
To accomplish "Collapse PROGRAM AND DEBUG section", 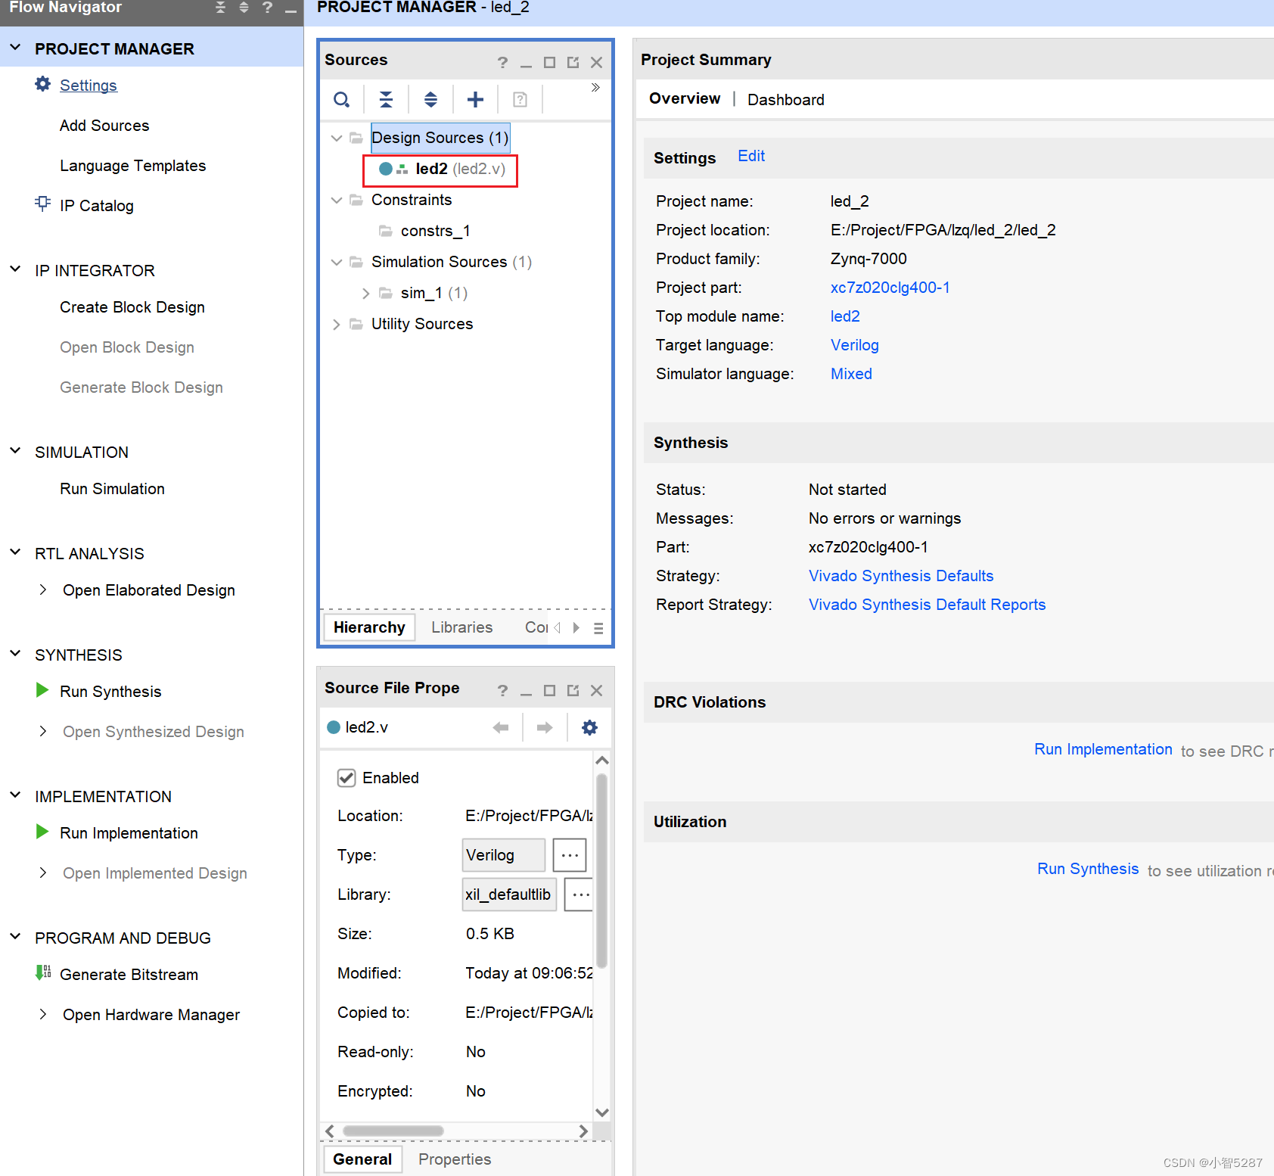I will click(15, 937).
